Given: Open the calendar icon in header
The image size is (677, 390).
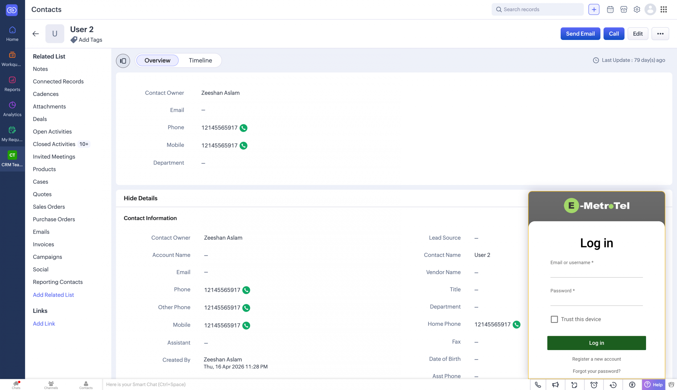Looking at the screenshot, I should click(610, 9).
